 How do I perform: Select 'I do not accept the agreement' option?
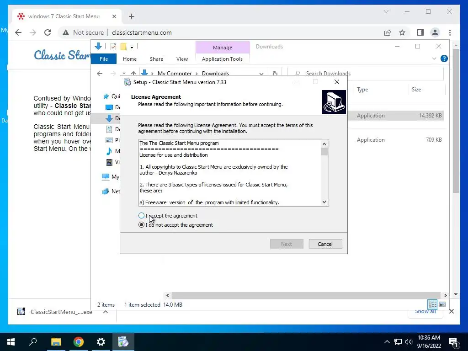point(142,225)
